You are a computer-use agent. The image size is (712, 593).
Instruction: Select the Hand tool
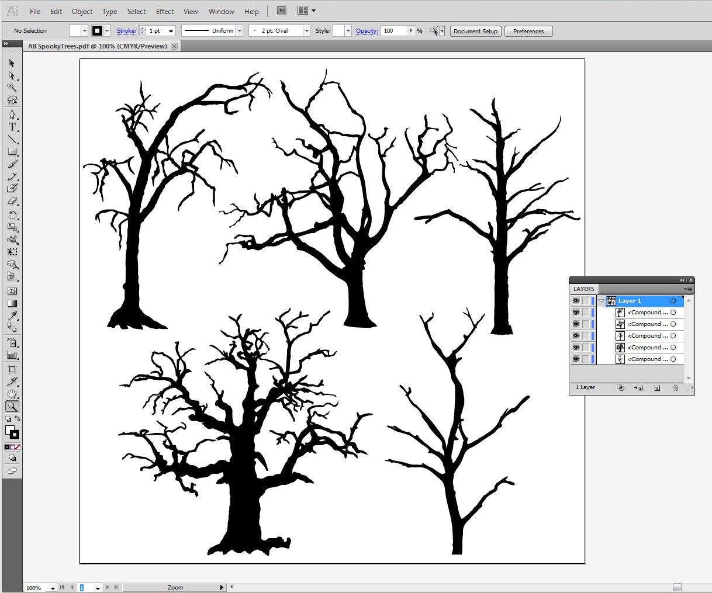pos(12,393)
